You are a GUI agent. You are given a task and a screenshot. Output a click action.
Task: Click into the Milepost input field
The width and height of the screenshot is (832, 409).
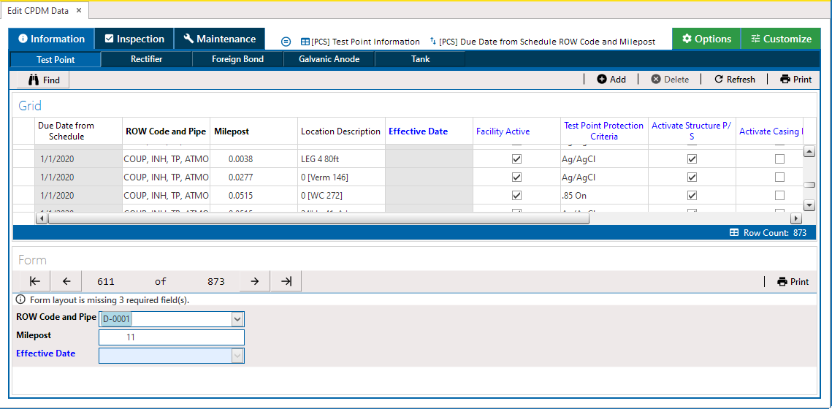tap(171, 337)
